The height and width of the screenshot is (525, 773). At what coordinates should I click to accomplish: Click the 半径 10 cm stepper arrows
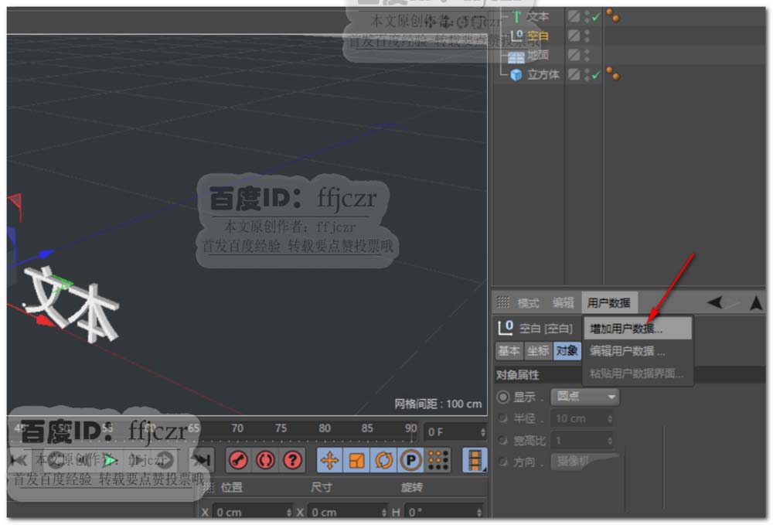tap(611, 418)
